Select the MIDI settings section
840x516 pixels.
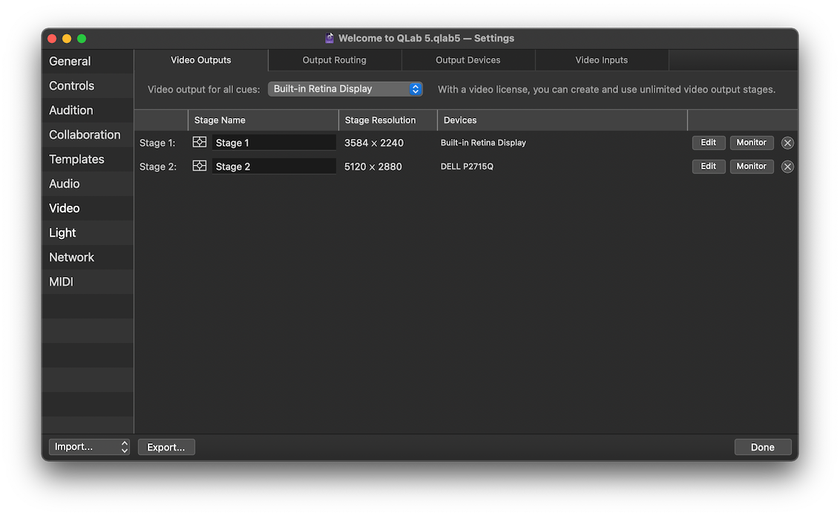[60, 281]
